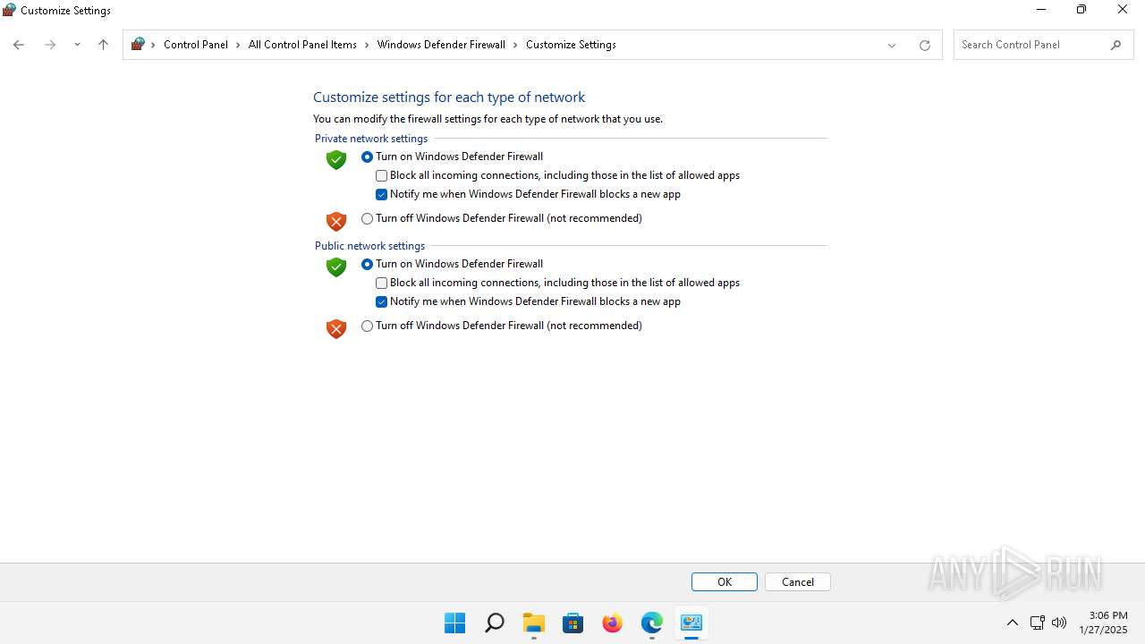
Task: Click the green shield icon under private network
Action: coord(336,159)
